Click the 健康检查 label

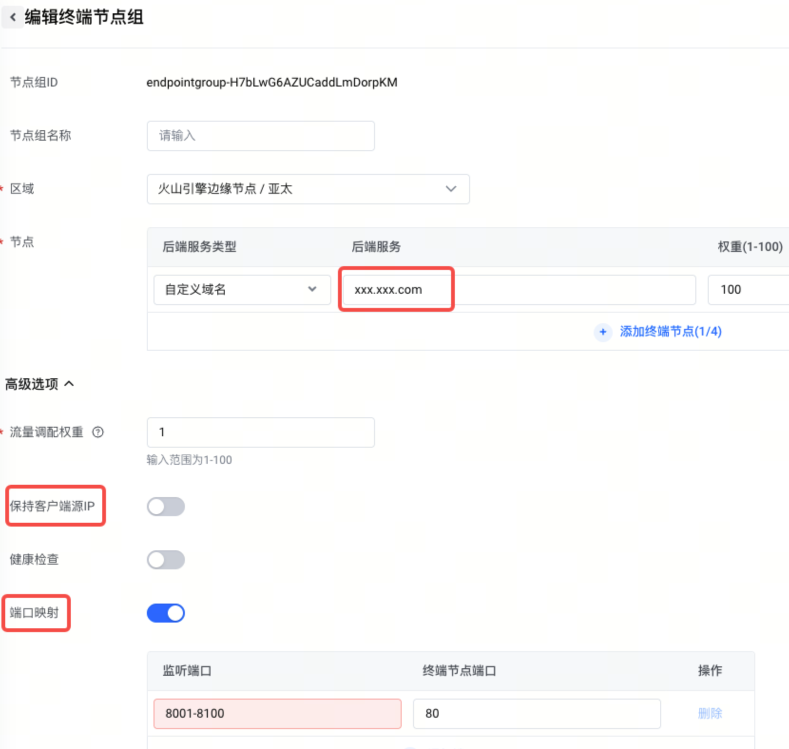point(34,559)
